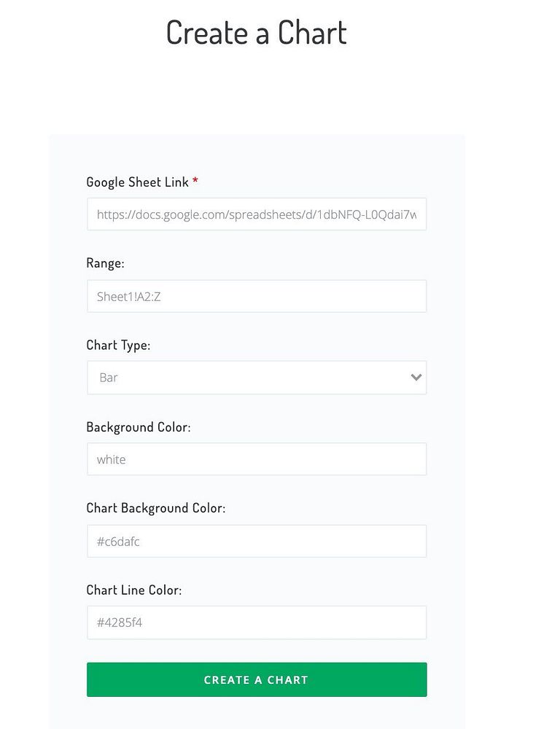Click the '#c6dafc' placeholder text
533x729 pixels.
[123, 541]
